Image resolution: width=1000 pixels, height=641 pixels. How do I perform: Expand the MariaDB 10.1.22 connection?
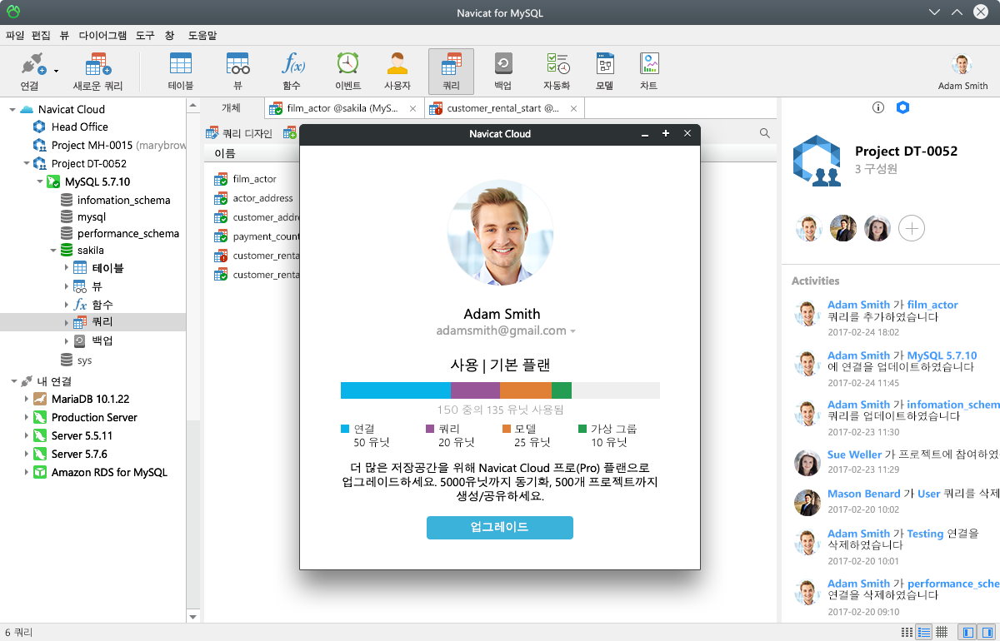click(x=25, y=400)
